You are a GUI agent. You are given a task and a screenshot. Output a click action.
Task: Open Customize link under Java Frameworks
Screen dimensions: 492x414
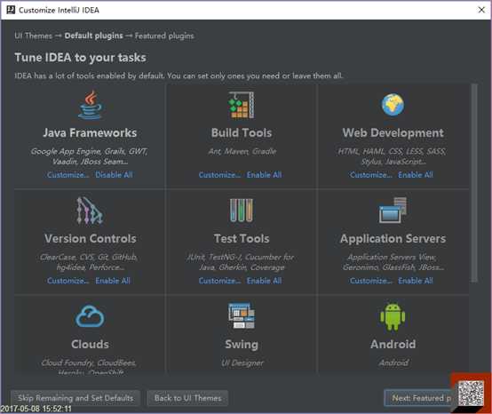[x=68, y=175]
